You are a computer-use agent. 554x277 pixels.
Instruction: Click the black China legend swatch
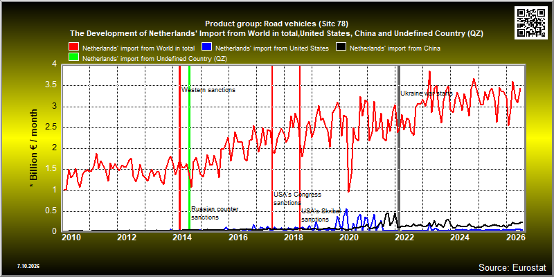(341, 48)
